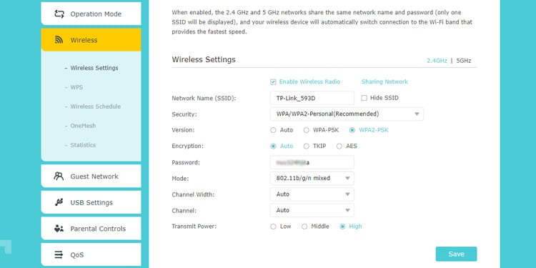
Task: Click the Wireless Settings heading text
Action: coord(204,59)
